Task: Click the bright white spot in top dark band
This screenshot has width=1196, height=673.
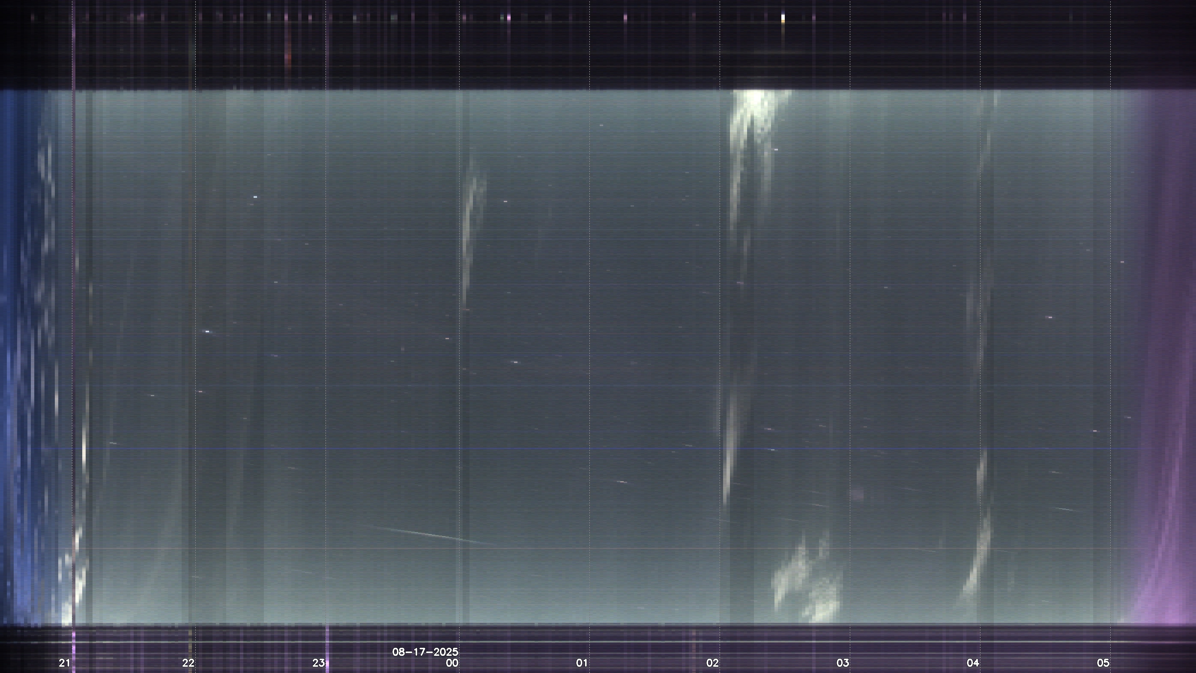Action: [x=783, y=18]
